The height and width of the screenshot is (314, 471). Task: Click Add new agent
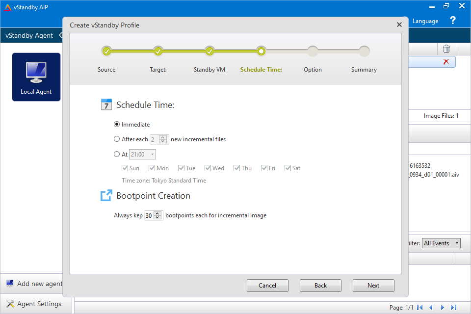coord(40,284)
